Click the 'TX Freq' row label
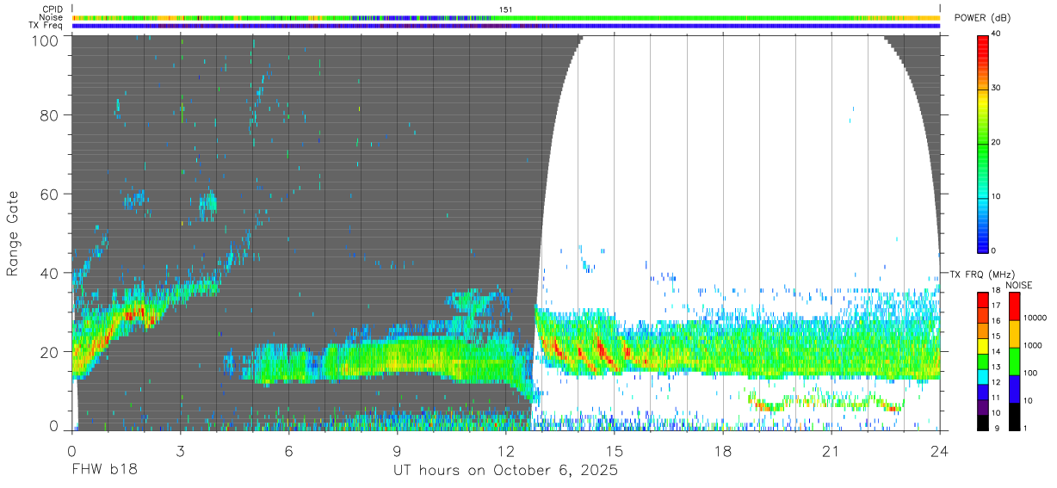1057x488 pixels. click(46, 26)
